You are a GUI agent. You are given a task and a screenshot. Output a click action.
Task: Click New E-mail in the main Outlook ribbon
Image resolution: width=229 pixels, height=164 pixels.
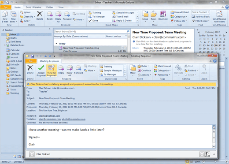click(x=5, y=17)
